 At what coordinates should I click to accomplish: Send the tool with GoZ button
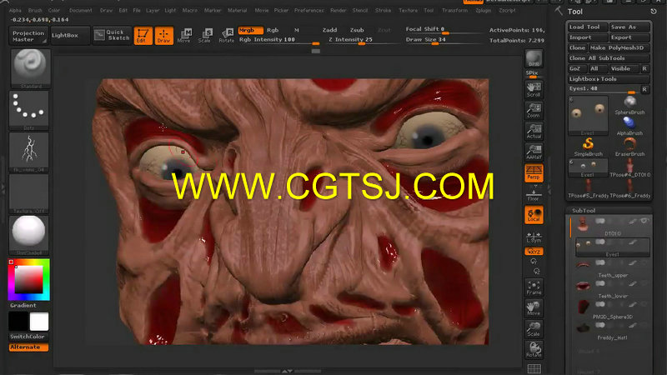click(x=577, y=68)
